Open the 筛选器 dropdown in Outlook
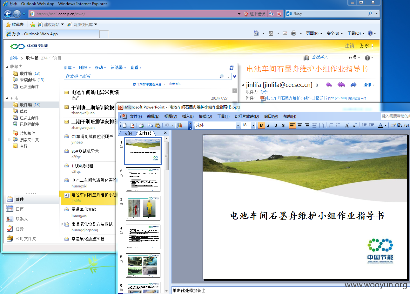The width and height of the screenshot is (410, 294). (x=118, y=68)
